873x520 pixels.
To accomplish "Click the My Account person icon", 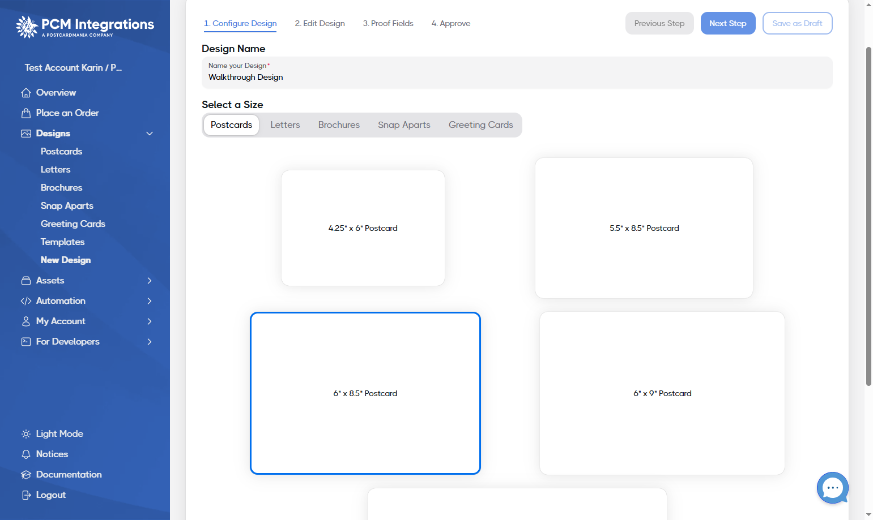I will click(26, 321).
